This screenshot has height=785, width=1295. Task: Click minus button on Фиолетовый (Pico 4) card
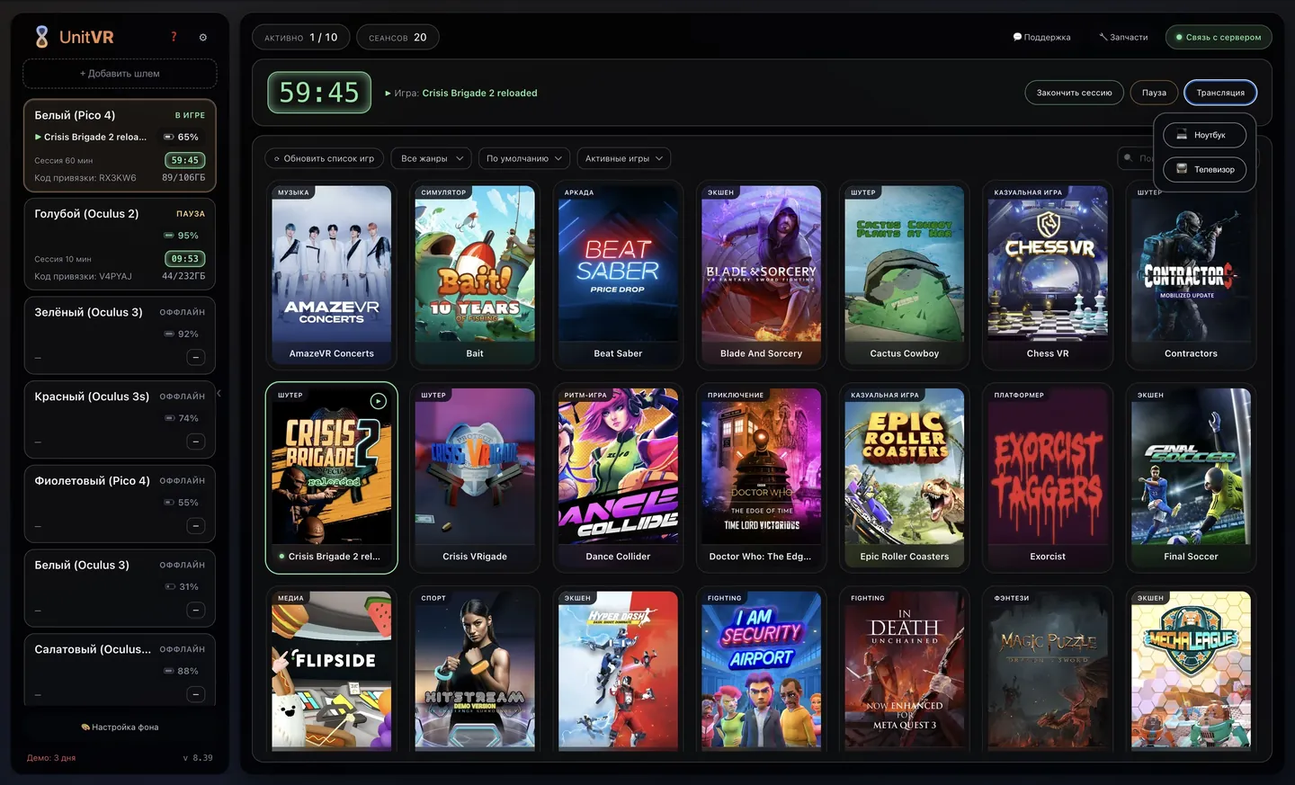[x=195, y=526]
